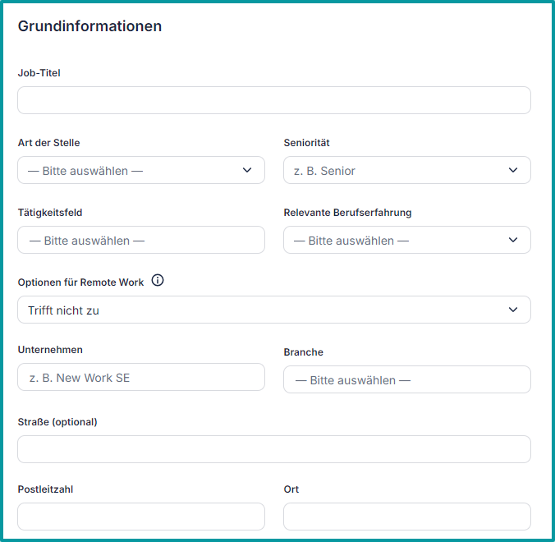Click the 'Unternehmen' label text
This screenshot has height=542, width=555.
[x=50, y=350]
